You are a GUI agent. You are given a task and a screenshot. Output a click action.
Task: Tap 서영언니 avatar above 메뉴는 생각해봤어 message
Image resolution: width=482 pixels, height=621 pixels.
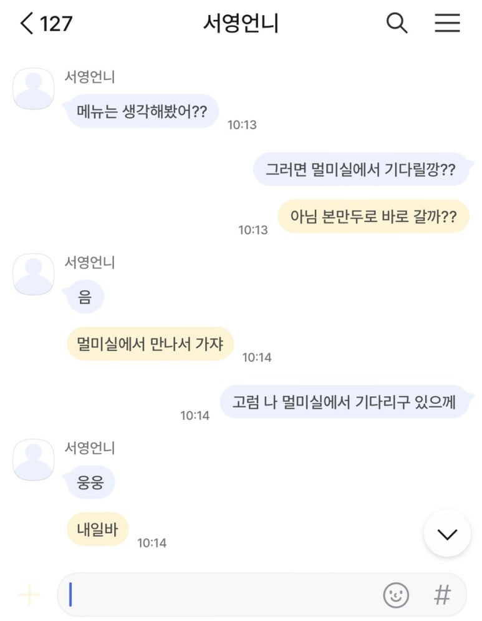(x=34, y=89)
